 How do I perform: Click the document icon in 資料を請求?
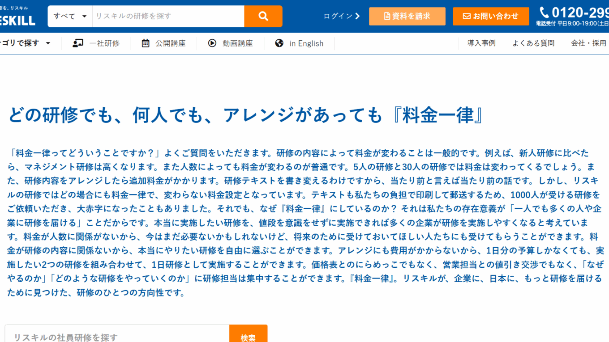pyautogui.click(x=387, y=16)
